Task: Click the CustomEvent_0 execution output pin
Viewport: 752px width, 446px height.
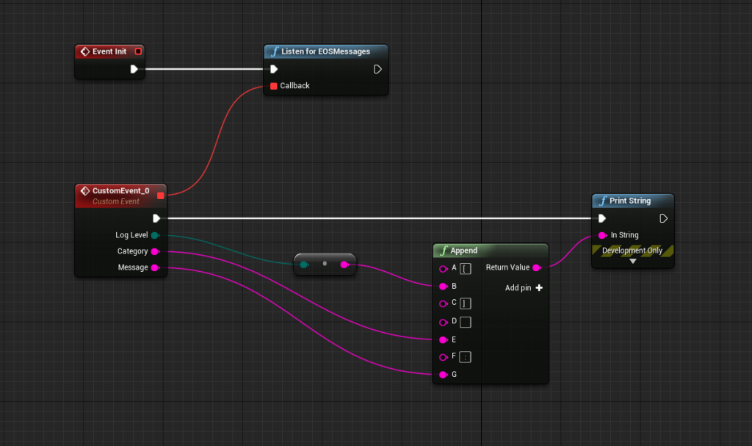Action: [x=156, y=218]
